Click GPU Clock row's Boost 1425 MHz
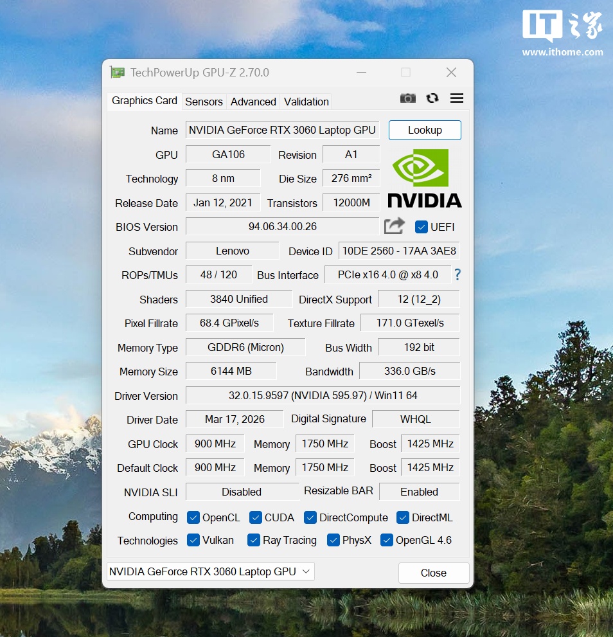This screenshot has width=613, height=637. 431,444
